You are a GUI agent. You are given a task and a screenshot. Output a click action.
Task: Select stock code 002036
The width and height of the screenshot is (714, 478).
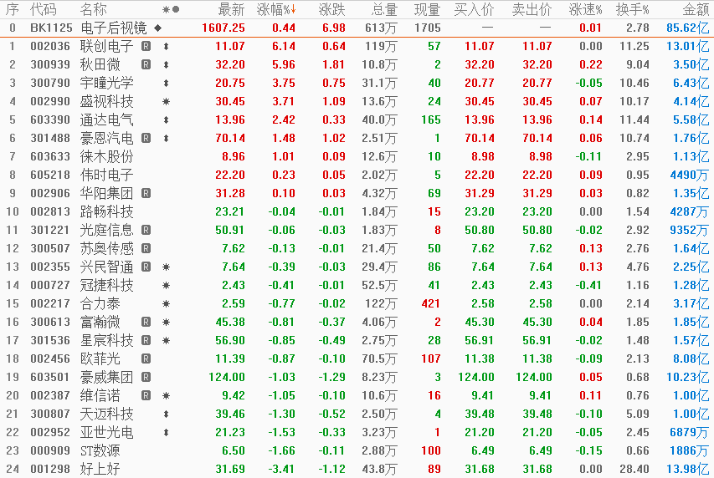click(x=50, y=46)
